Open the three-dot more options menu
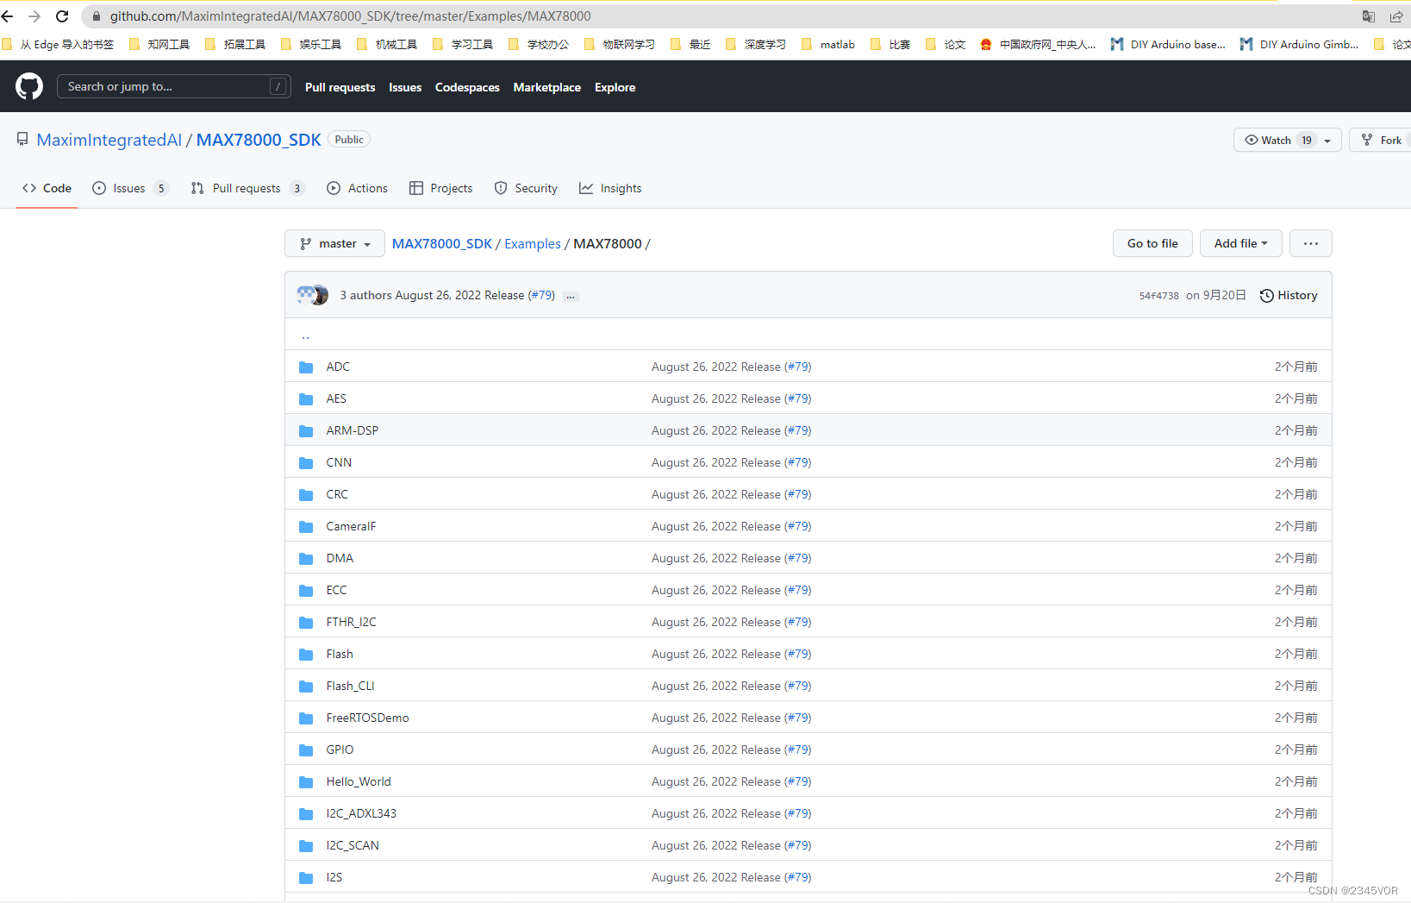This screenshot has height=903, width=1411. 1310,243
